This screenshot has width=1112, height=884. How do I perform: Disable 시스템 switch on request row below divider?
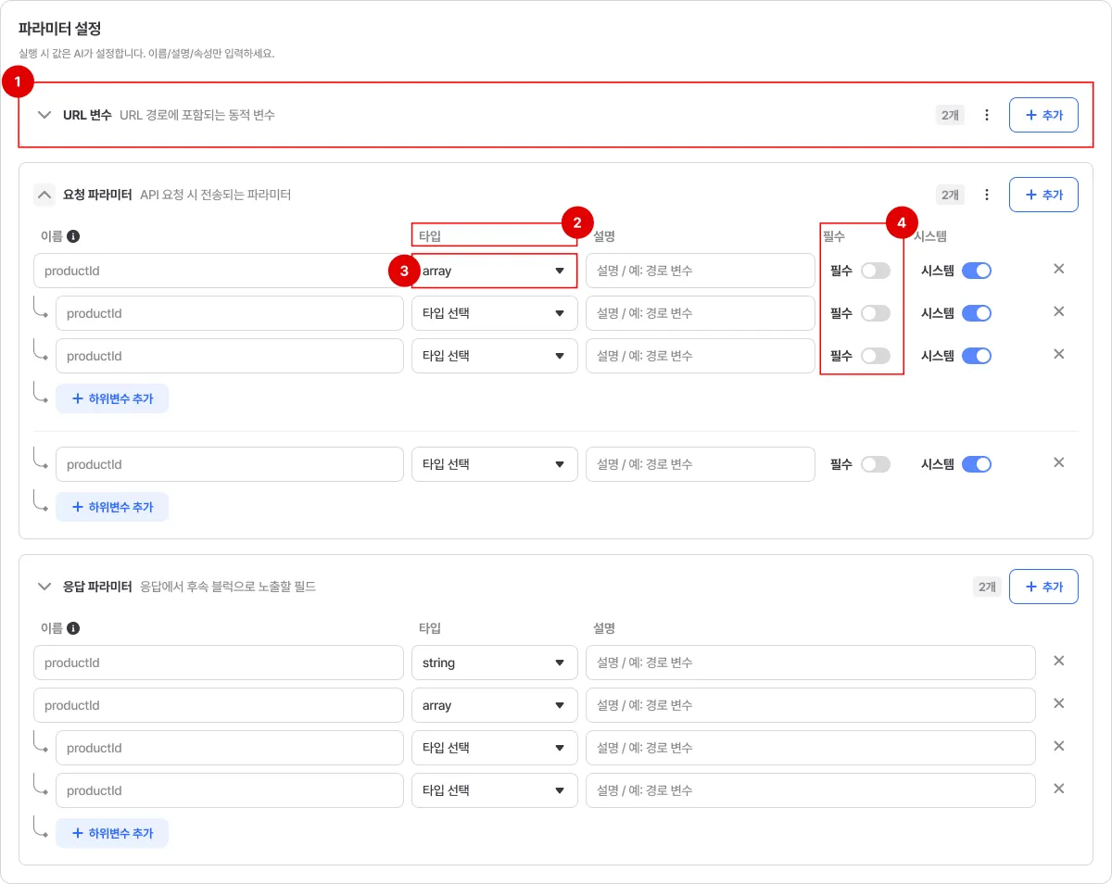[977, 464]
